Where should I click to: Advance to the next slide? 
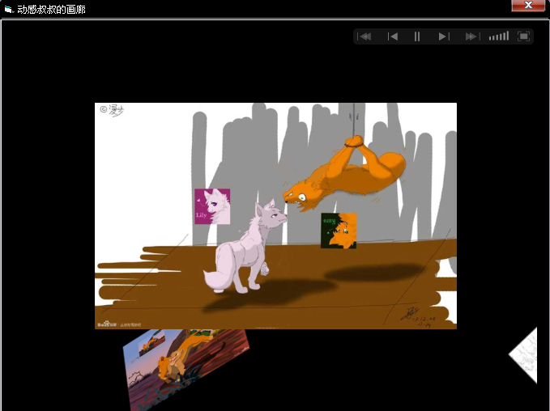[444, 36]
